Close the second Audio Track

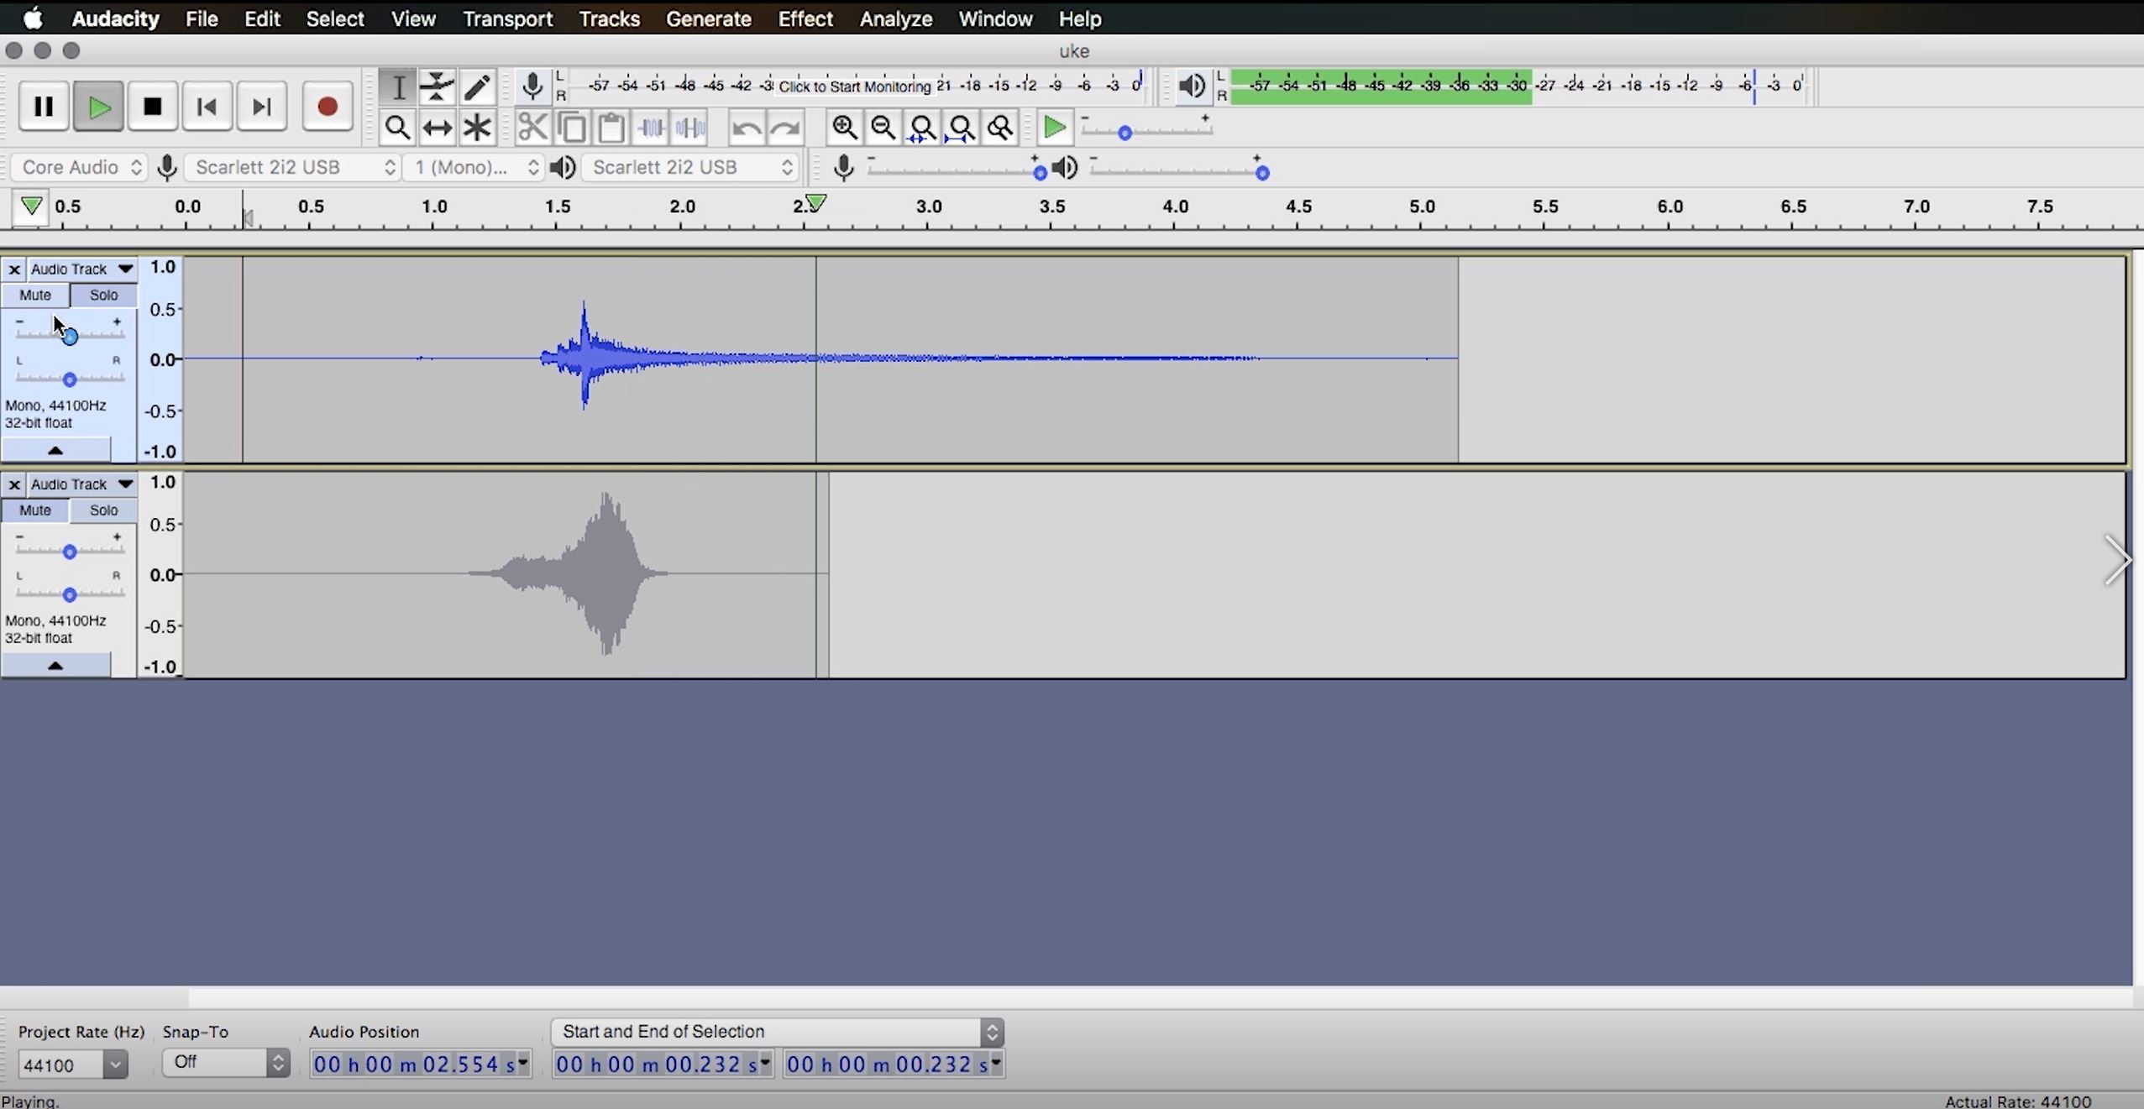pos(13,484)
